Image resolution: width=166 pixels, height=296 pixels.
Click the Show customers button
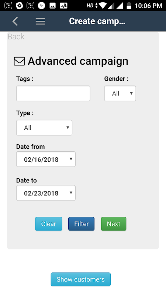pos(81,279)
